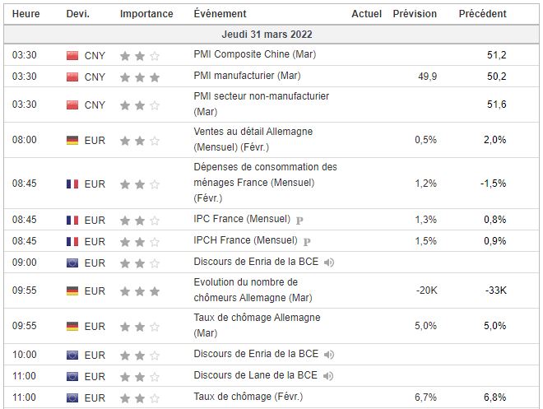
Task: Click speaker icon next to Discours de Lane
Action: coord(328,376)
